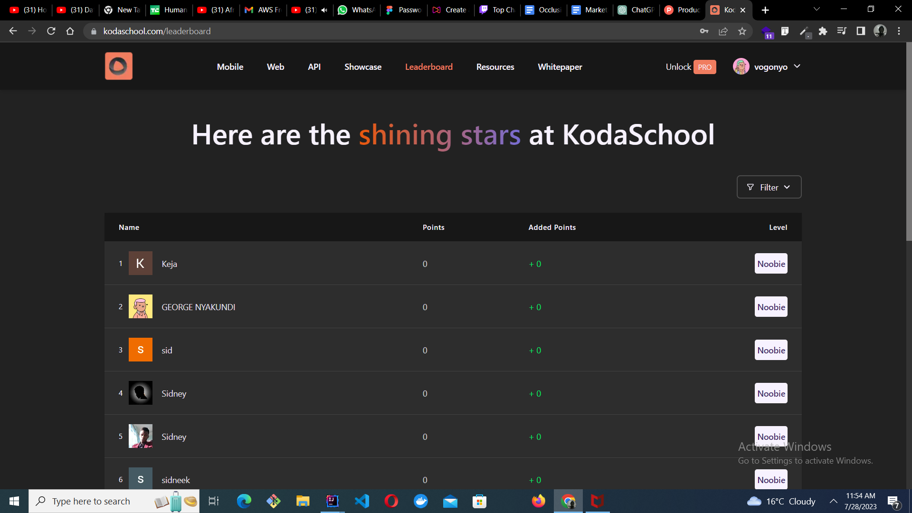Viewport: 912px width, 513px height.
Task: Click Keja's K avatar
Action: (x=141, y=263)
